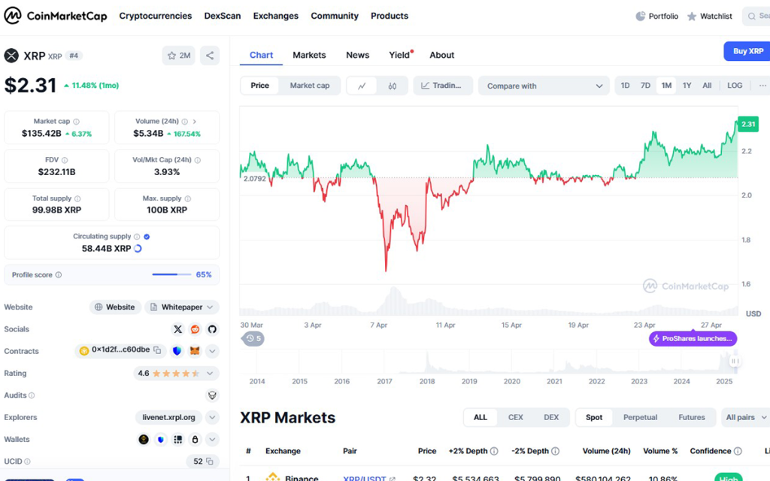Click the chart range navigator pause handle
Screen dimensions: 770x481
pos(735,362)
